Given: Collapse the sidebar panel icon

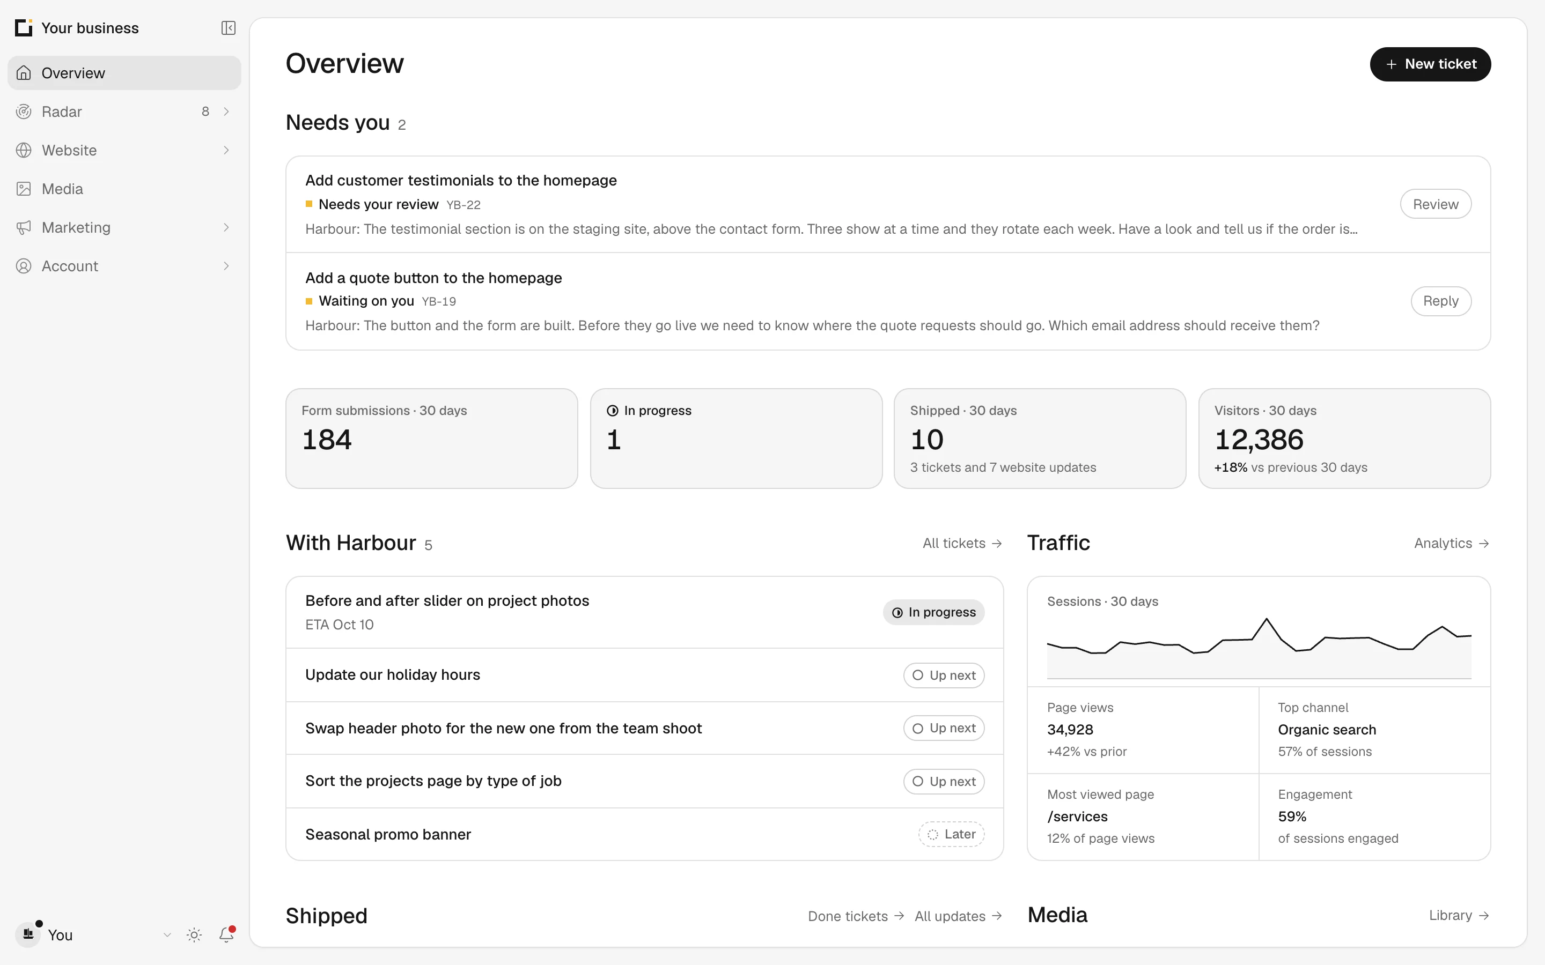Looking at the screenshot, I should coord(228,28).
